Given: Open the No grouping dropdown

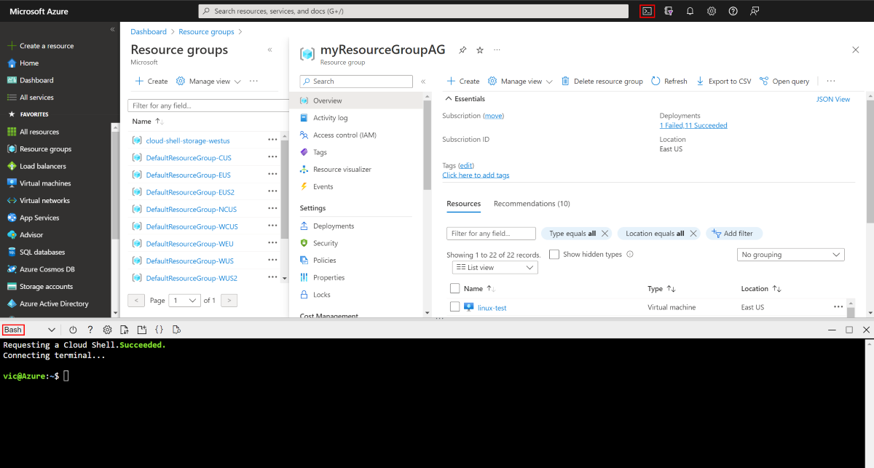Looking at the screenshot, I should pos(790,255).
